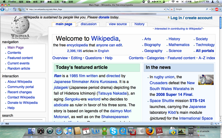
Task: Expand the address bar URL dropdown
Action: click(x=164, y=9)
